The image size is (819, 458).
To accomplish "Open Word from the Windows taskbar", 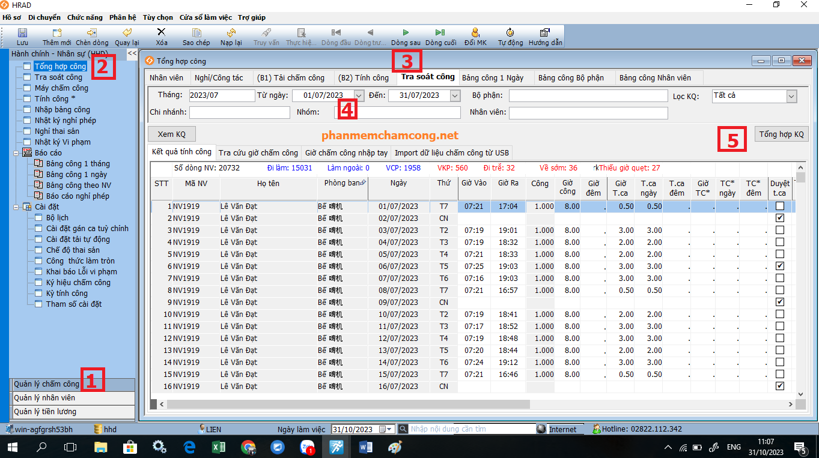I will click(x=366, y=447).
